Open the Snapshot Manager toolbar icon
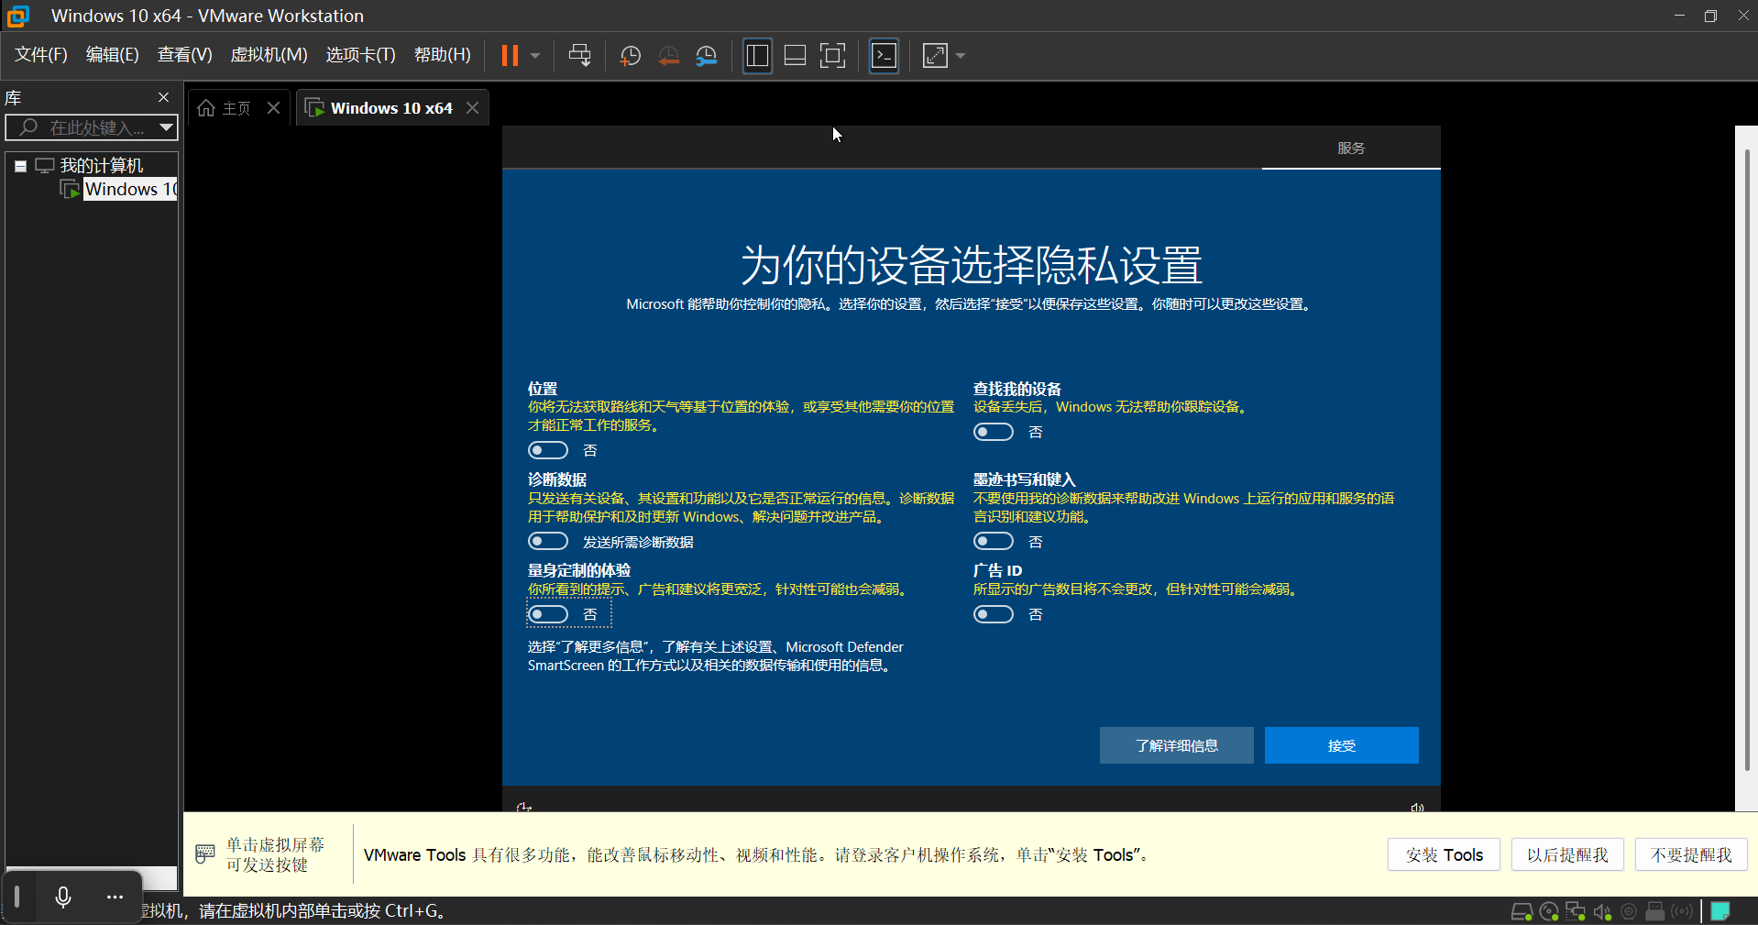 coord(707,55)
